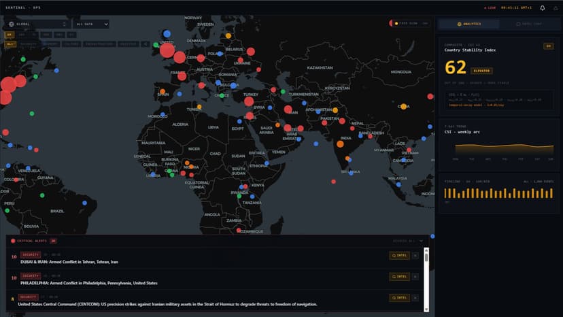Click the orange event marker in India

pos(340,144)
